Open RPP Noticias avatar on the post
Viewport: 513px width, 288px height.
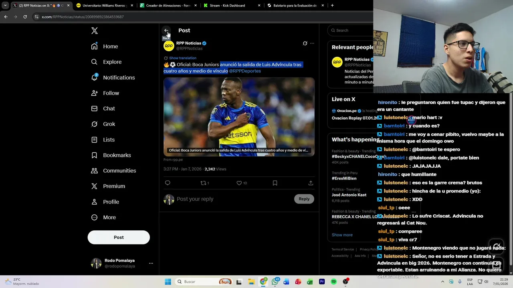169,46
